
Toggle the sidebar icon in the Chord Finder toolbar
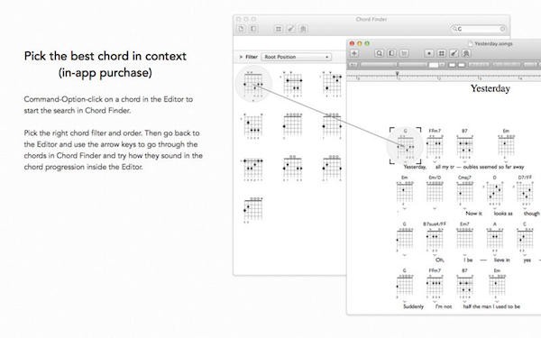(x=253, y=29)
